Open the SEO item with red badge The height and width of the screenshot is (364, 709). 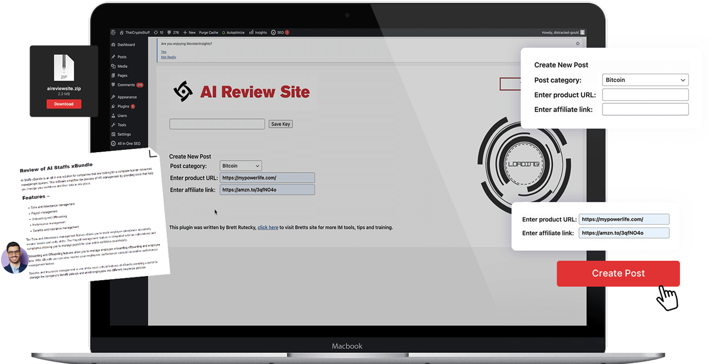(x=279, y=32)
